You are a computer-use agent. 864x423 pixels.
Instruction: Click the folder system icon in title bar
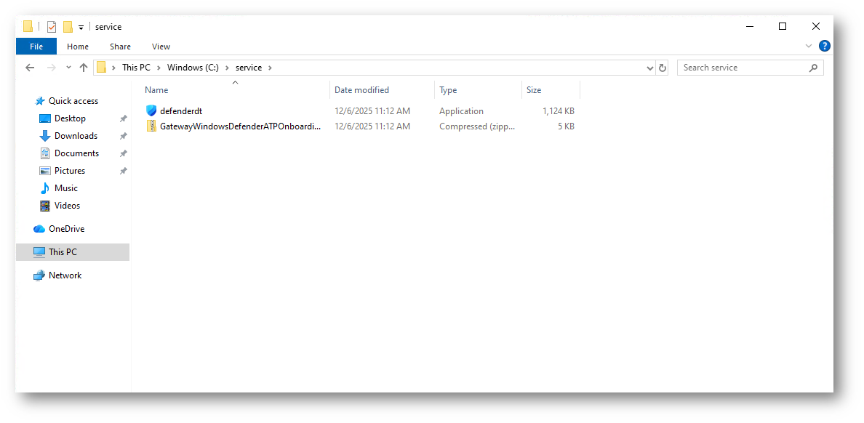(x=28, y=26)
